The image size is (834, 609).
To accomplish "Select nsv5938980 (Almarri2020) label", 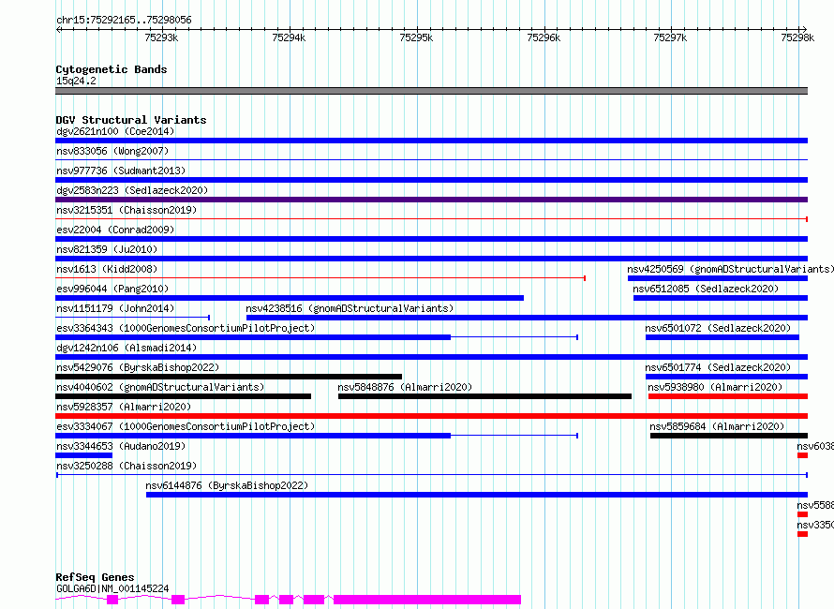I will [x=715, y=387].
